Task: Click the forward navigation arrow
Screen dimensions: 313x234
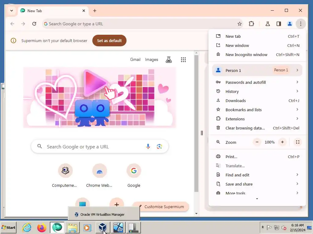Action: pos(23,24)
